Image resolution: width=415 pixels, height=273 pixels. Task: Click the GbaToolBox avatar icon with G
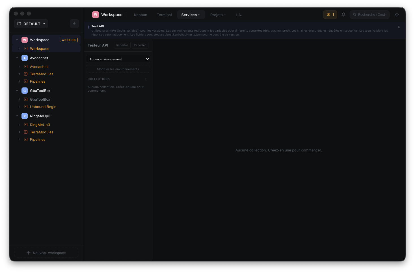tap(25, 91)
